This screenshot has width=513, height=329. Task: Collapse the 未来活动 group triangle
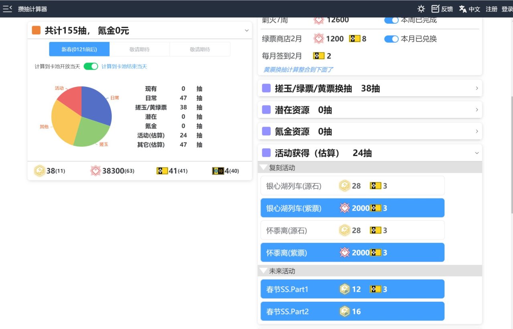click(263, 271)
